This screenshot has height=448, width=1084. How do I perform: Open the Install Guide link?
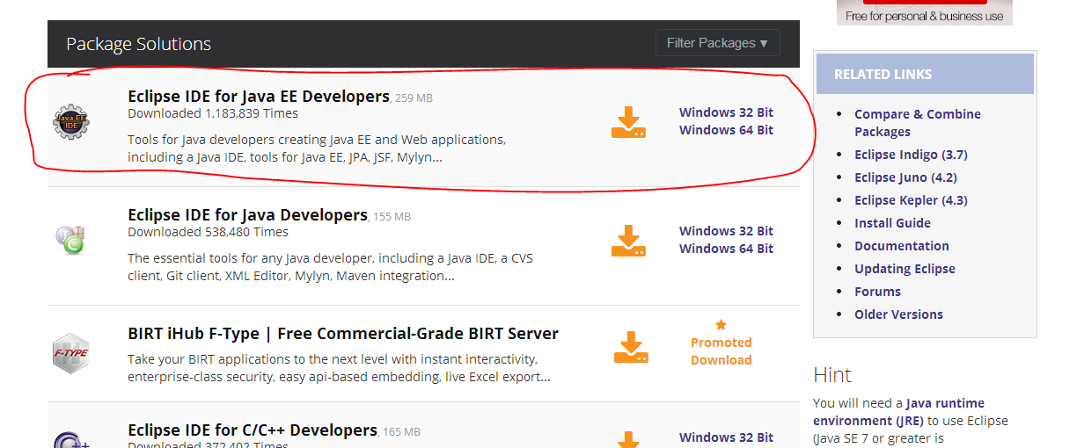point(892,223)
